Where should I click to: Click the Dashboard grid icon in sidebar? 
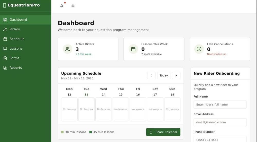[x=5, y=20]
